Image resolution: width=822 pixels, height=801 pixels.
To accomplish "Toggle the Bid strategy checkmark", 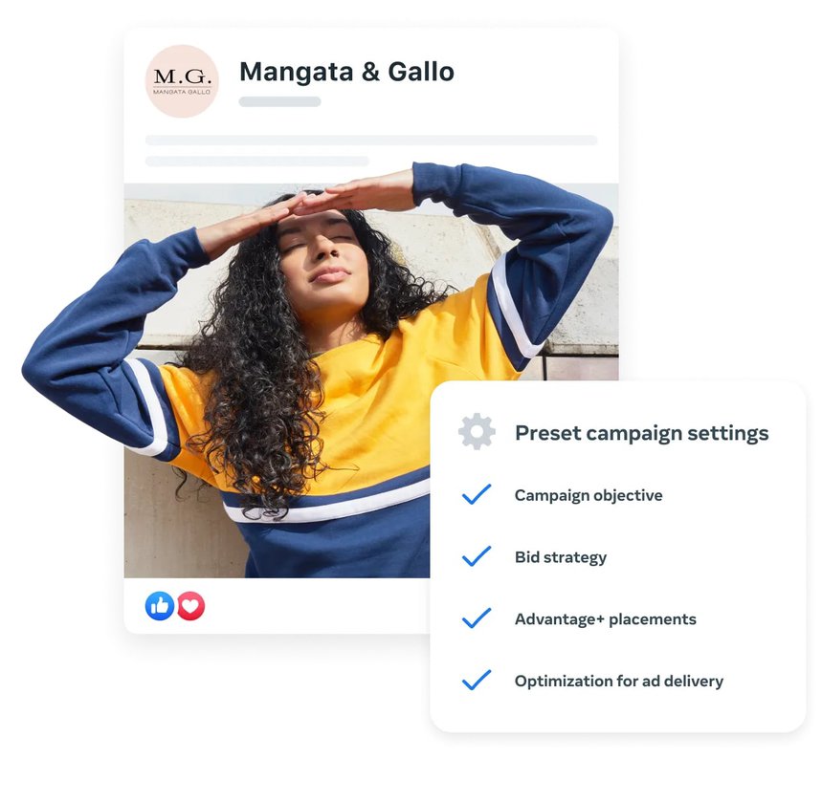I will click(x=477, y=556).
